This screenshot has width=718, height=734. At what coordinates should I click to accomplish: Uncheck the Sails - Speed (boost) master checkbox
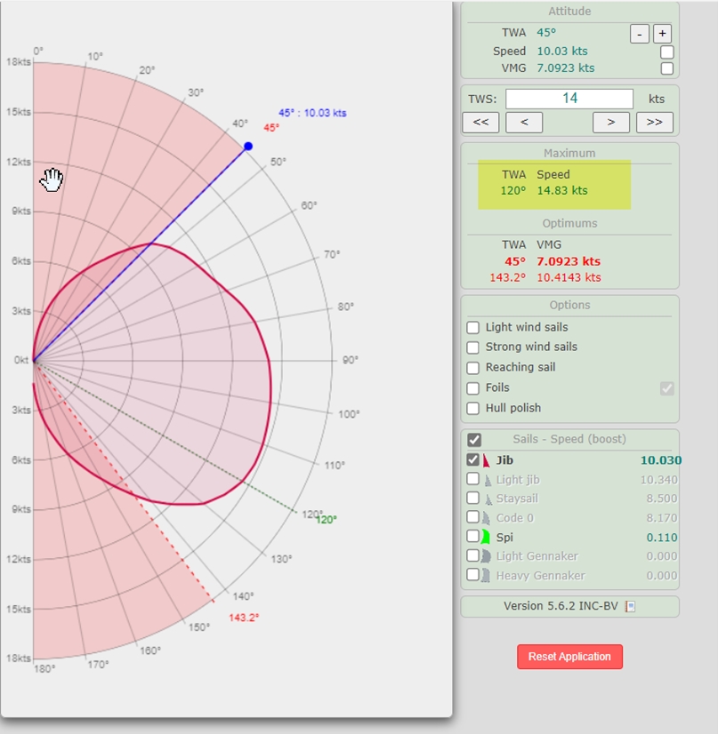[474, 440]
